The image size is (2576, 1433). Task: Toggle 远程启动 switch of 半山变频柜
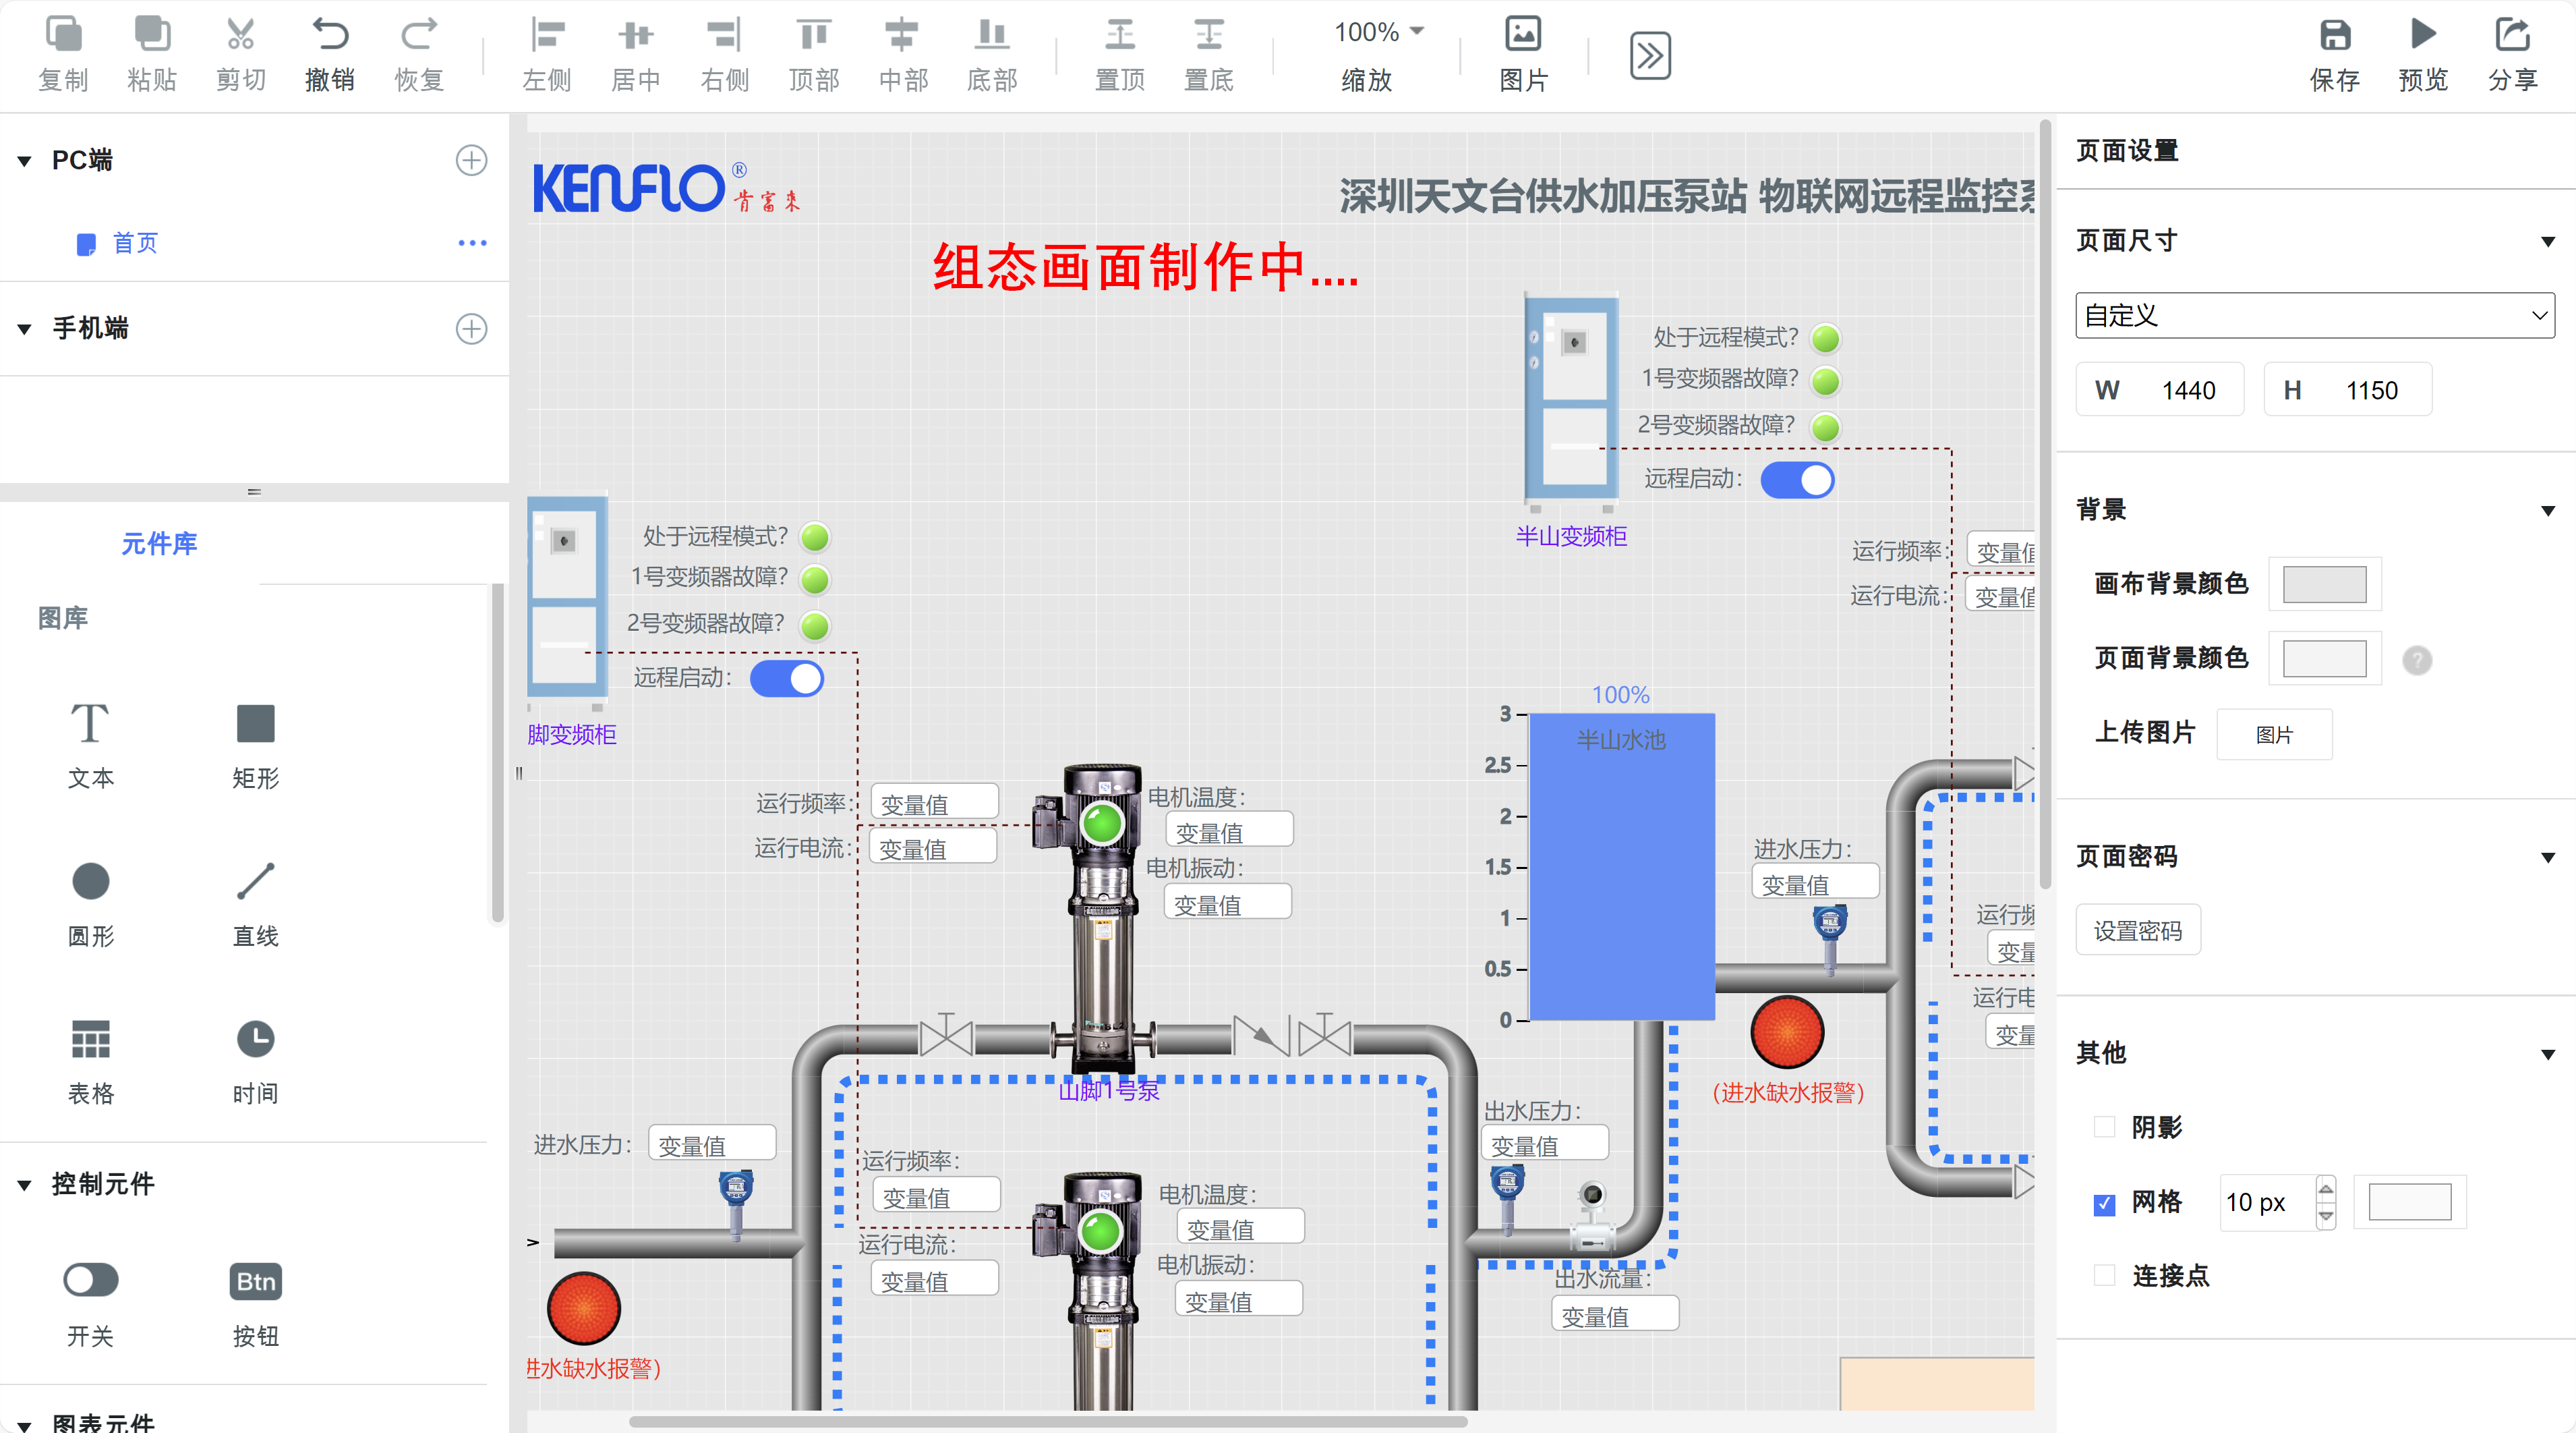pos(1797,480)
